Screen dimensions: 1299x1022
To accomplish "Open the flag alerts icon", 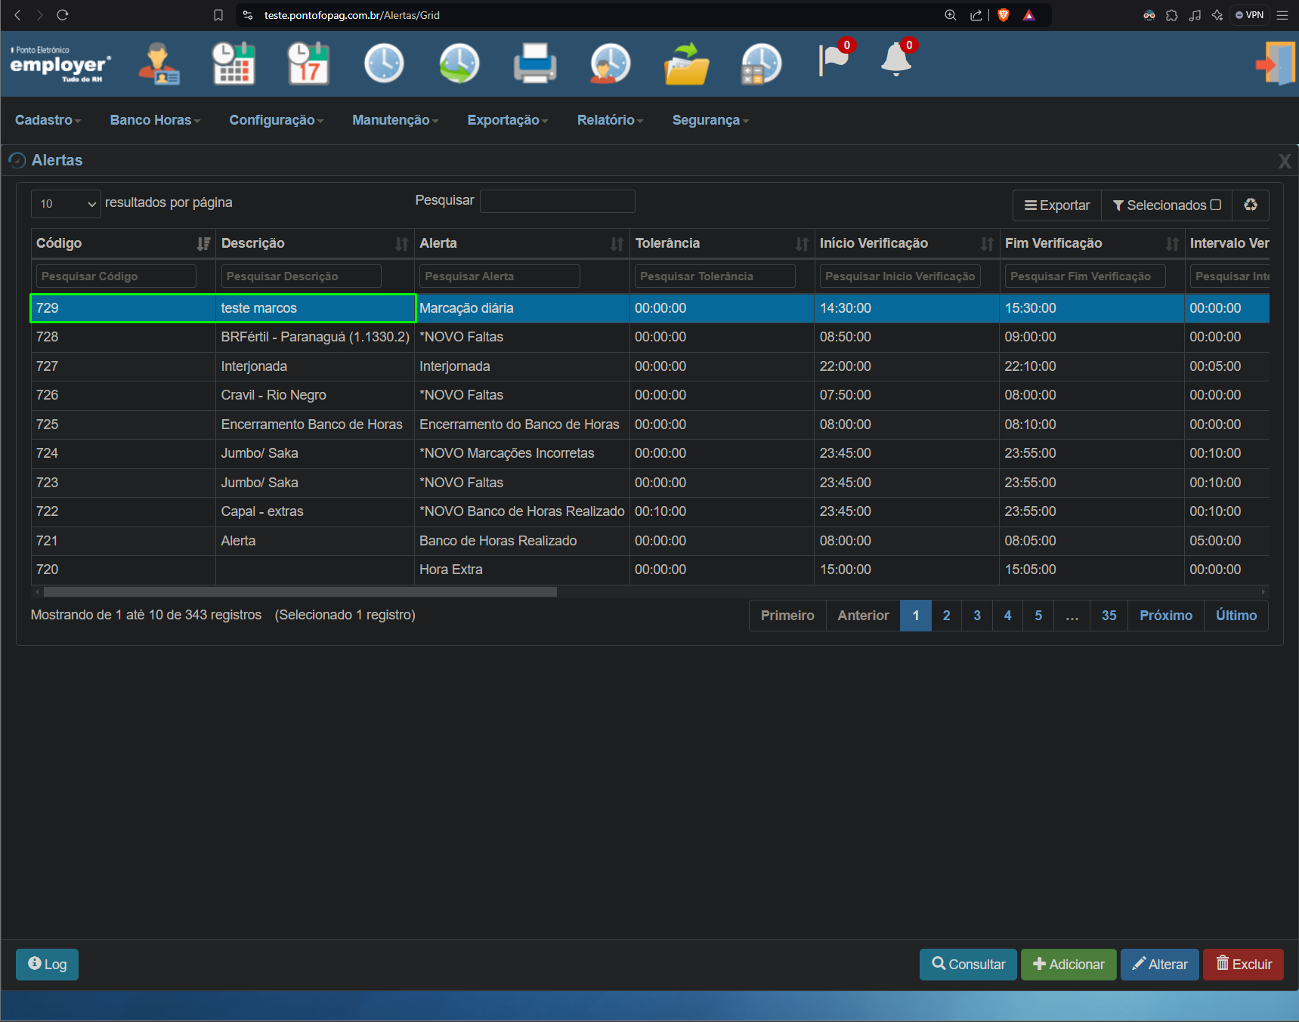I will [836, 58].
